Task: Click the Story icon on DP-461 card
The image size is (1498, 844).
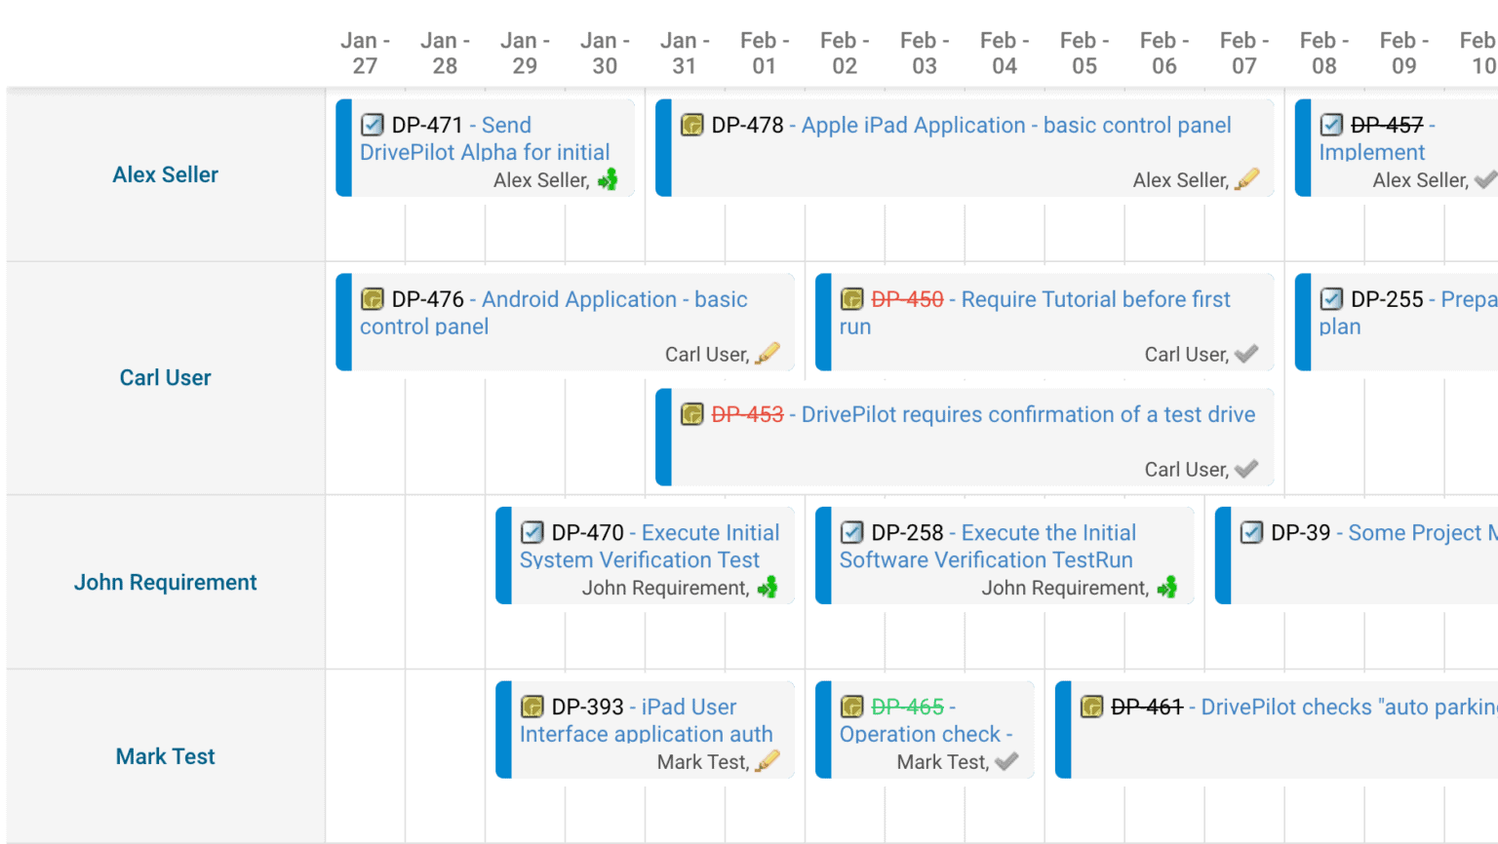Action: [x=1090, y=707]
